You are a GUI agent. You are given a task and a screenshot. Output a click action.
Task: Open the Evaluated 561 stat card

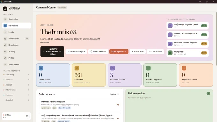pos(89,75)
